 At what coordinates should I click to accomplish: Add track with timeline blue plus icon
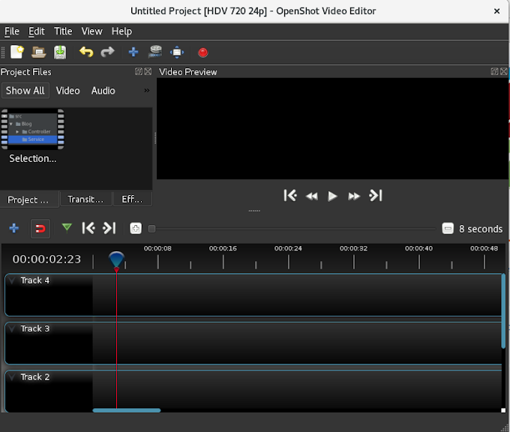tap(14, 228)
